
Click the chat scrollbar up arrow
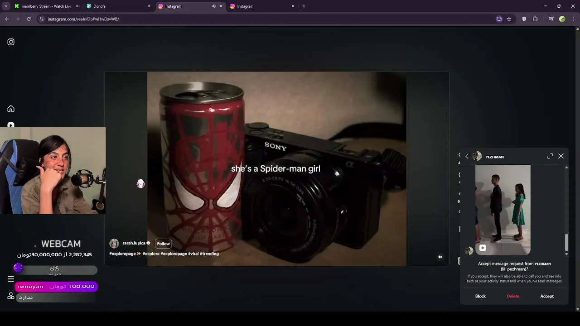(566, 168)
